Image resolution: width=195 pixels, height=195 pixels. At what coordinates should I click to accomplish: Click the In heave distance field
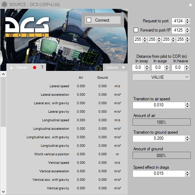coord(178,67)
